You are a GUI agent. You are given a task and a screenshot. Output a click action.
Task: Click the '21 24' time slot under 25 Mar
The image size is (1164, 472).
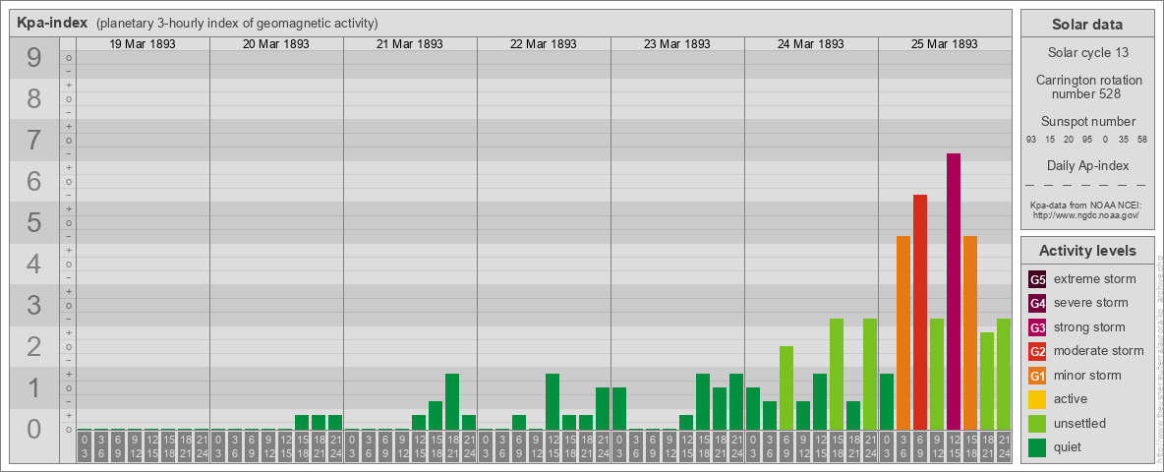pyautogui.click(x=1004, y=446)
